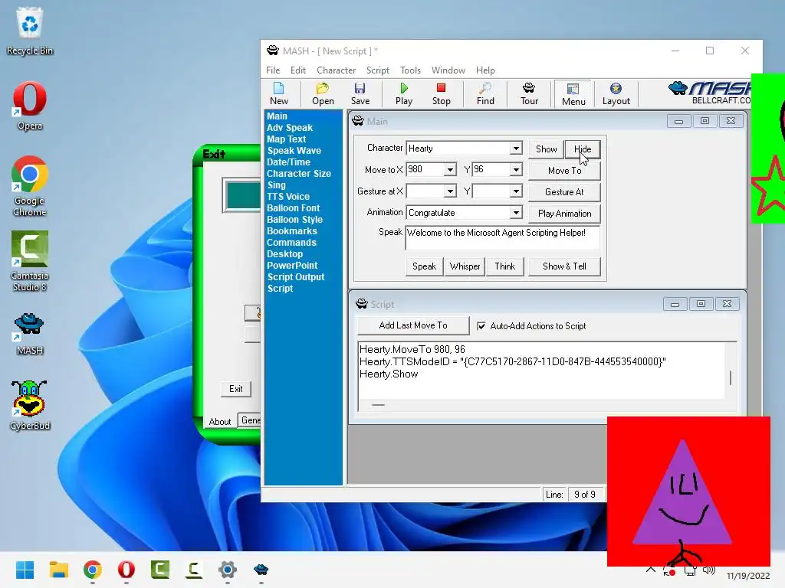This screenshot has width=785, height=588.
Task: Open Opera from the taskbar
Action: click(126, 570)
